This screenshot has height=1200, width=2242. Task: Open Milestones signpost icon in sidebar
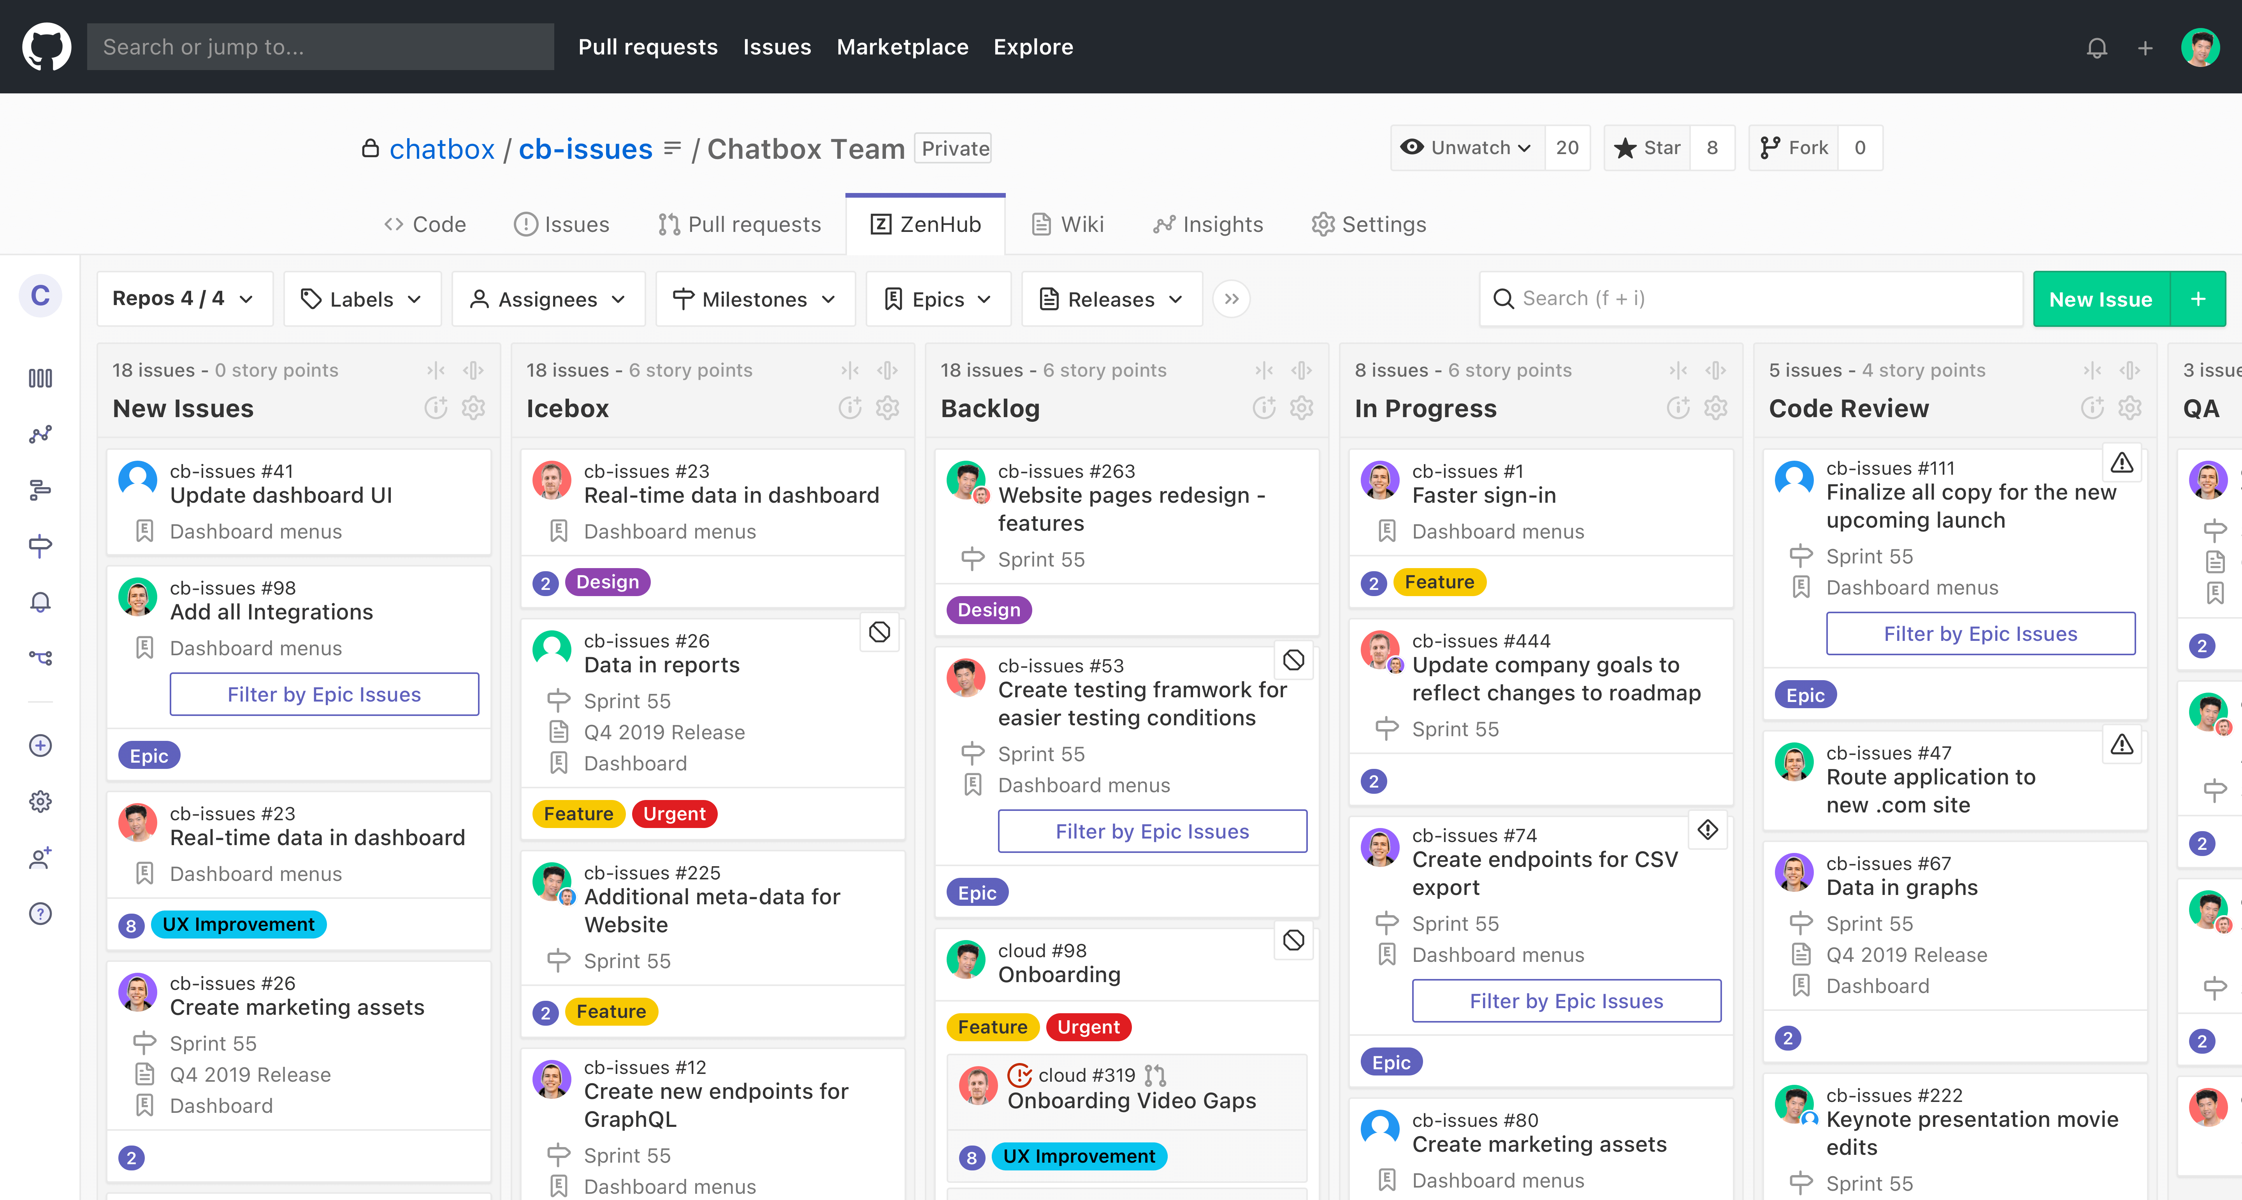[x=40, y=546]
